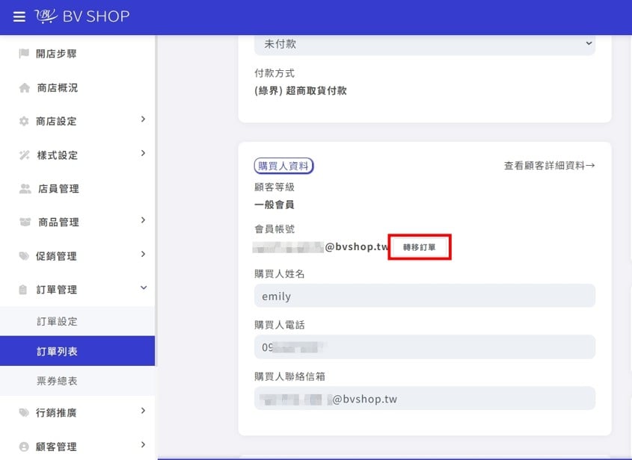Click the people icon beside 店員管理
Viewport: 632px width, 460px height.
[x=25, y=188]
